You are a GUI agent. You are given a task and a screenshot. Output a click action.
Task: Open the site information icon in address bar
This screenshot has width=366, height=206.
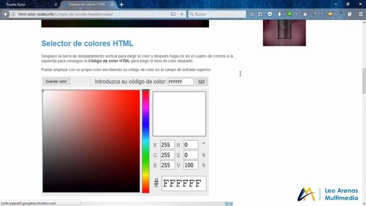coord(14,14)
